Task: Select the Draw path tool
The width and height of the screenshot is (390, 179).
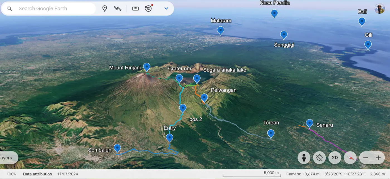Action: pyautogui.click(x=118, y=8)
